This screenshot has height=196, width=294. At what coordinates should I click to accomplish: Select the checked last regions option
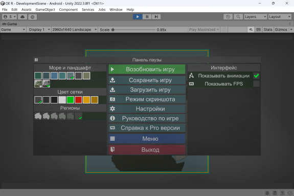click(x=78, y=116)
